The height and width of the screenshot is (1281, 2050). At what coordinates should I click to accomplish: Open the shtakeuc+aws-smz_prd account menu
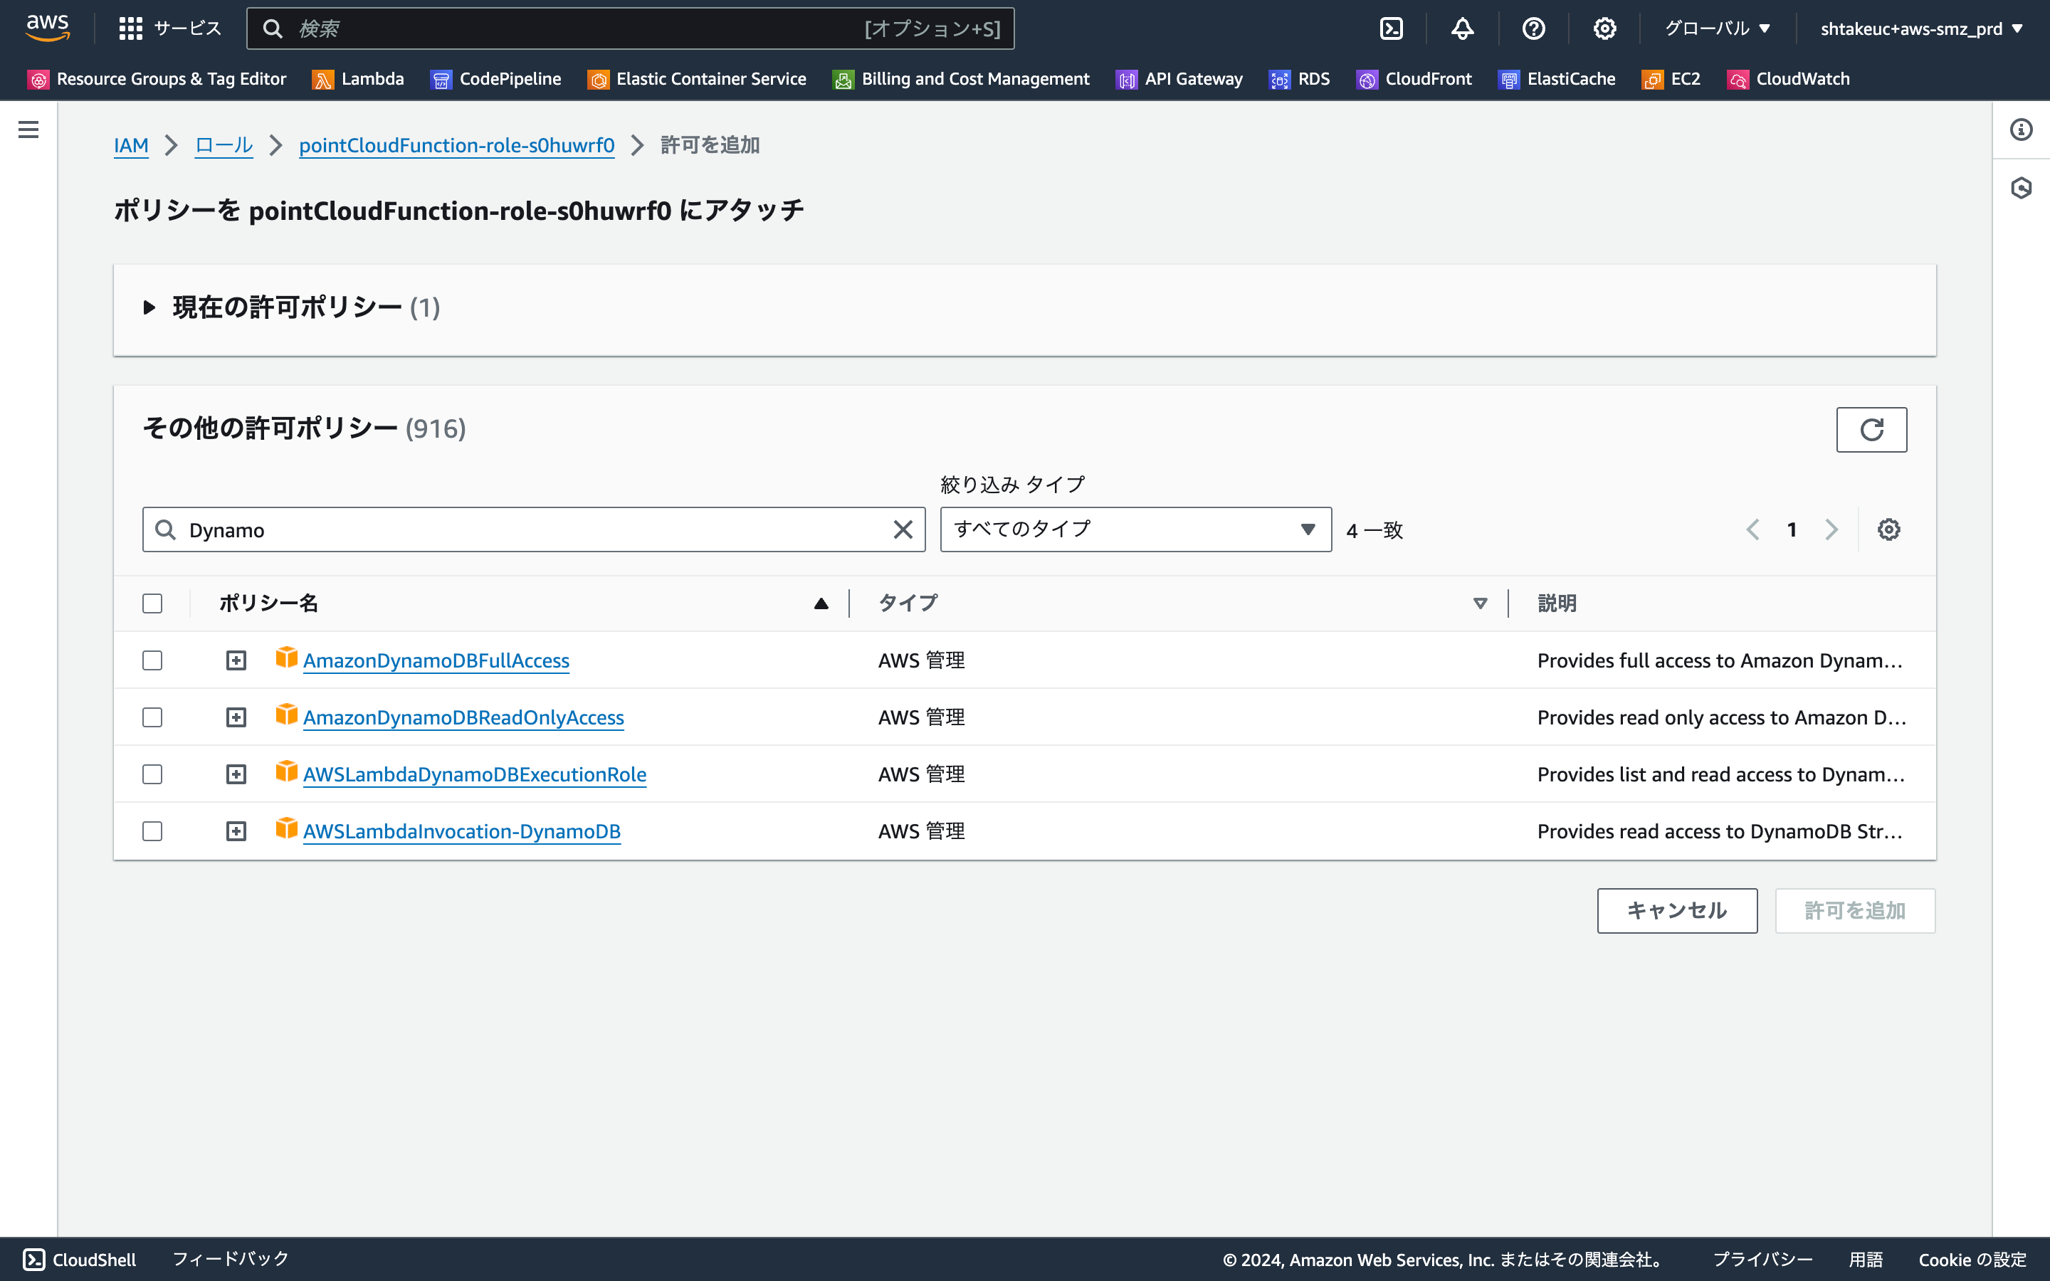click(1921, 28)
